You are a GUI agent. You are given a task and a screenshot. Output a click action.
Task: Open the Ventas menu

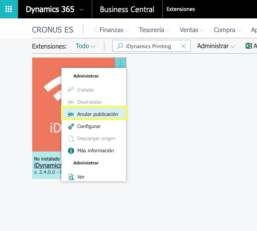pyautogui.click(x=192, y=30)
